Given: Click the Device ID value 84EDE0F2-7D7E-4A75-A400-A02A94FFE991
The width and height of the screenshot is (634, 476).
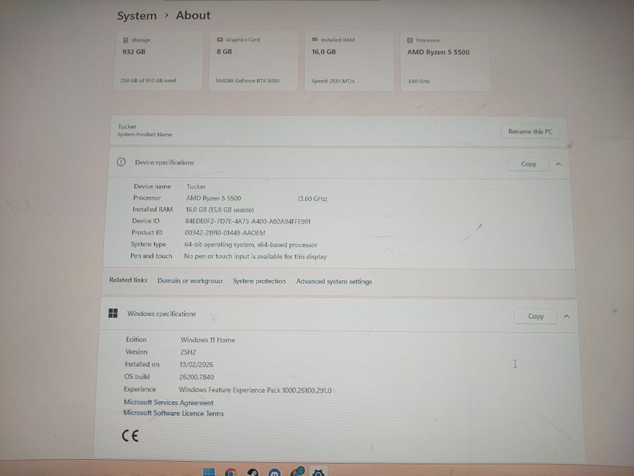Looking at the screenshot, I should tap(248, 221).
